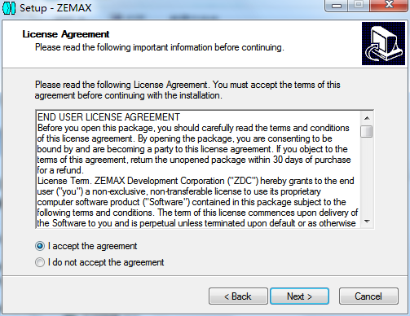Screen dimensions: 410x316
Task: Click the I accept the agreement label text
Action: pyautogui.click(x=93, y=246)
